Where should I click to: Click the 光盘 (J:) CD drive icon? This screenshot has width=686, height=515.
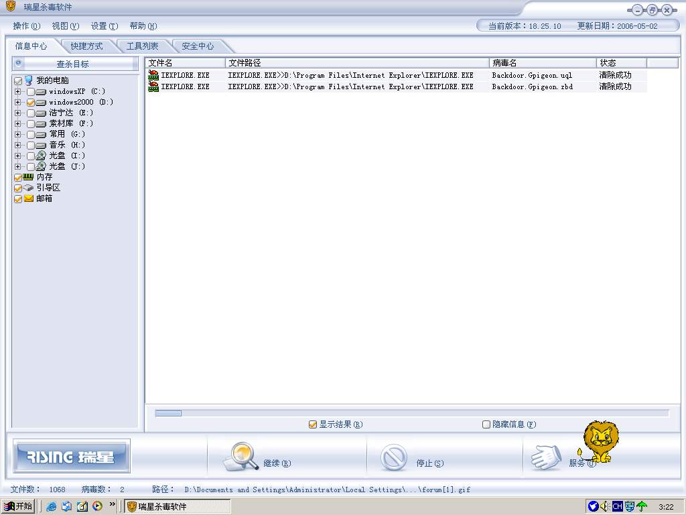tap(41, 166)
